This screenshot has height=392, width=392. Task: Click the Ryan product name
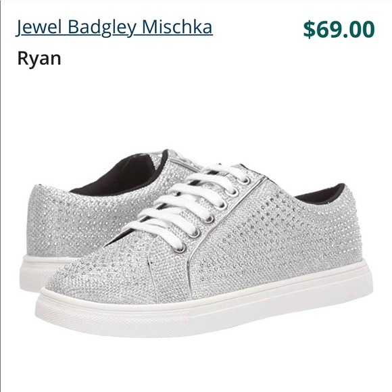(x=39, y=59)
